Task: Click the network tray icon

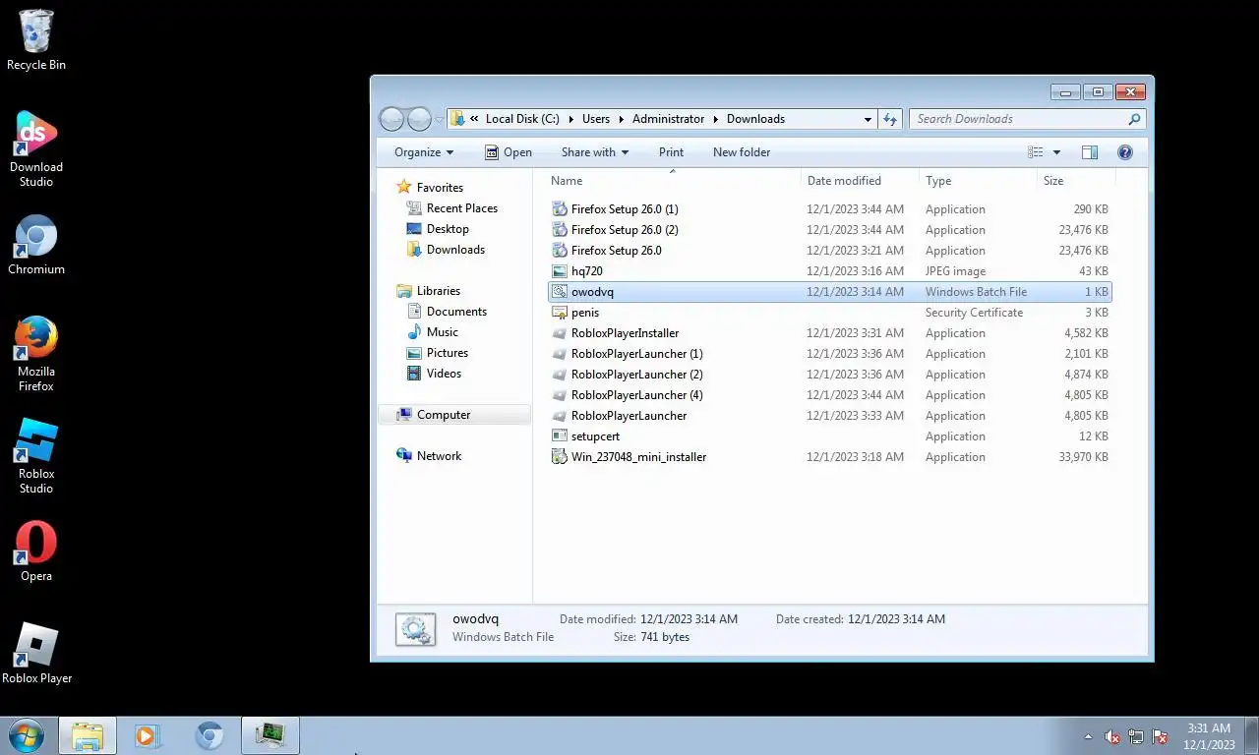Action: coord(1136,736)
